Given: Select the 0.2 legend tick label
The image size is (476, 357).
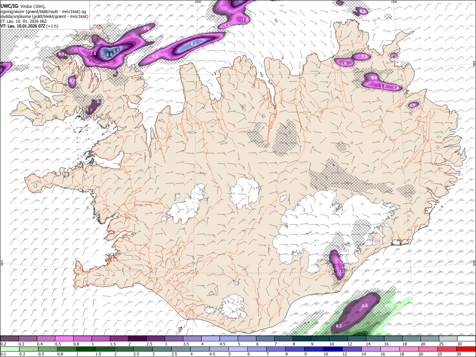Looking at the screenshot, I should pos(3,344).
